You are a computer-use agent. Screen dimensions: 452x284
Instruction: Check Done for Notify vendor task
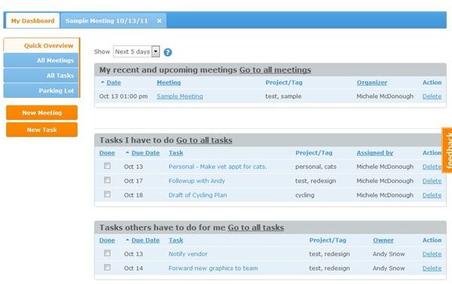107,253
